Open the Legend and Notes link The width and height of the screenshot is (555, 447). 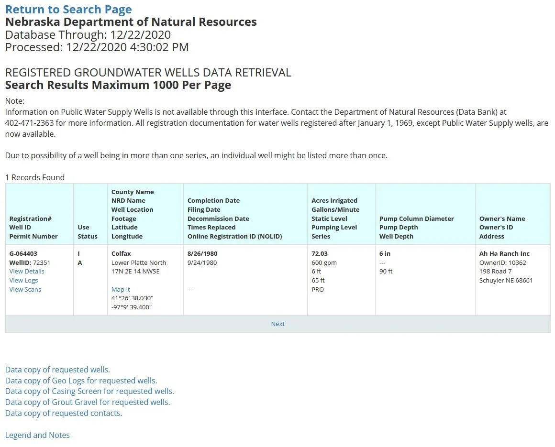37,435
